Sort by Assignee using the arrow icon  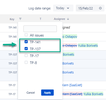pyautogui.click(x=68, y=19)
